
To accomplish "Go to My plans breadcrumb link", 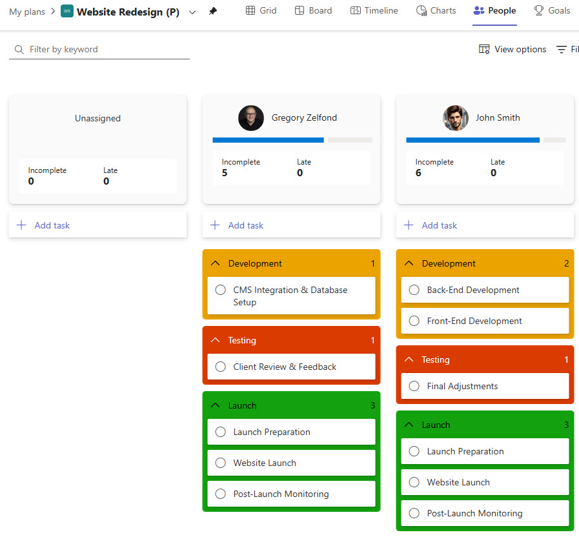I will click(x=27, y=12).
